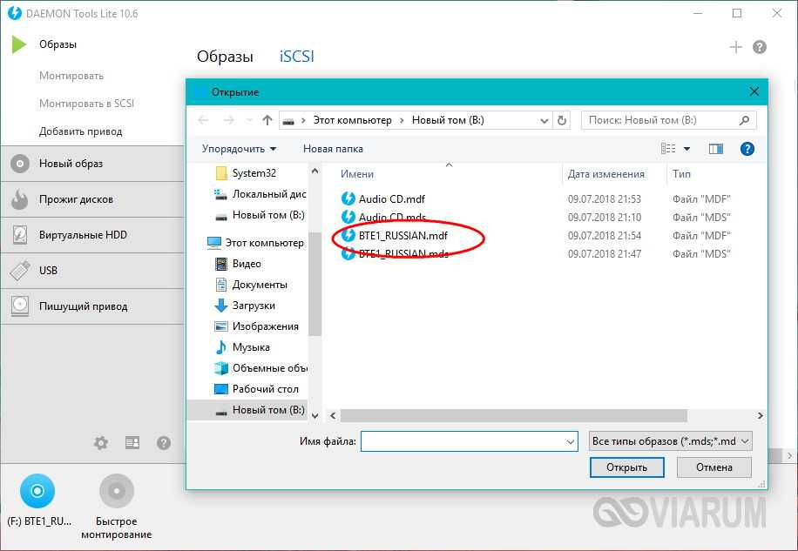The width and height of the screenshot is (798, 551).
Task: Click the catalog/news icon beside the gear
Action: (x=132, y=443)
